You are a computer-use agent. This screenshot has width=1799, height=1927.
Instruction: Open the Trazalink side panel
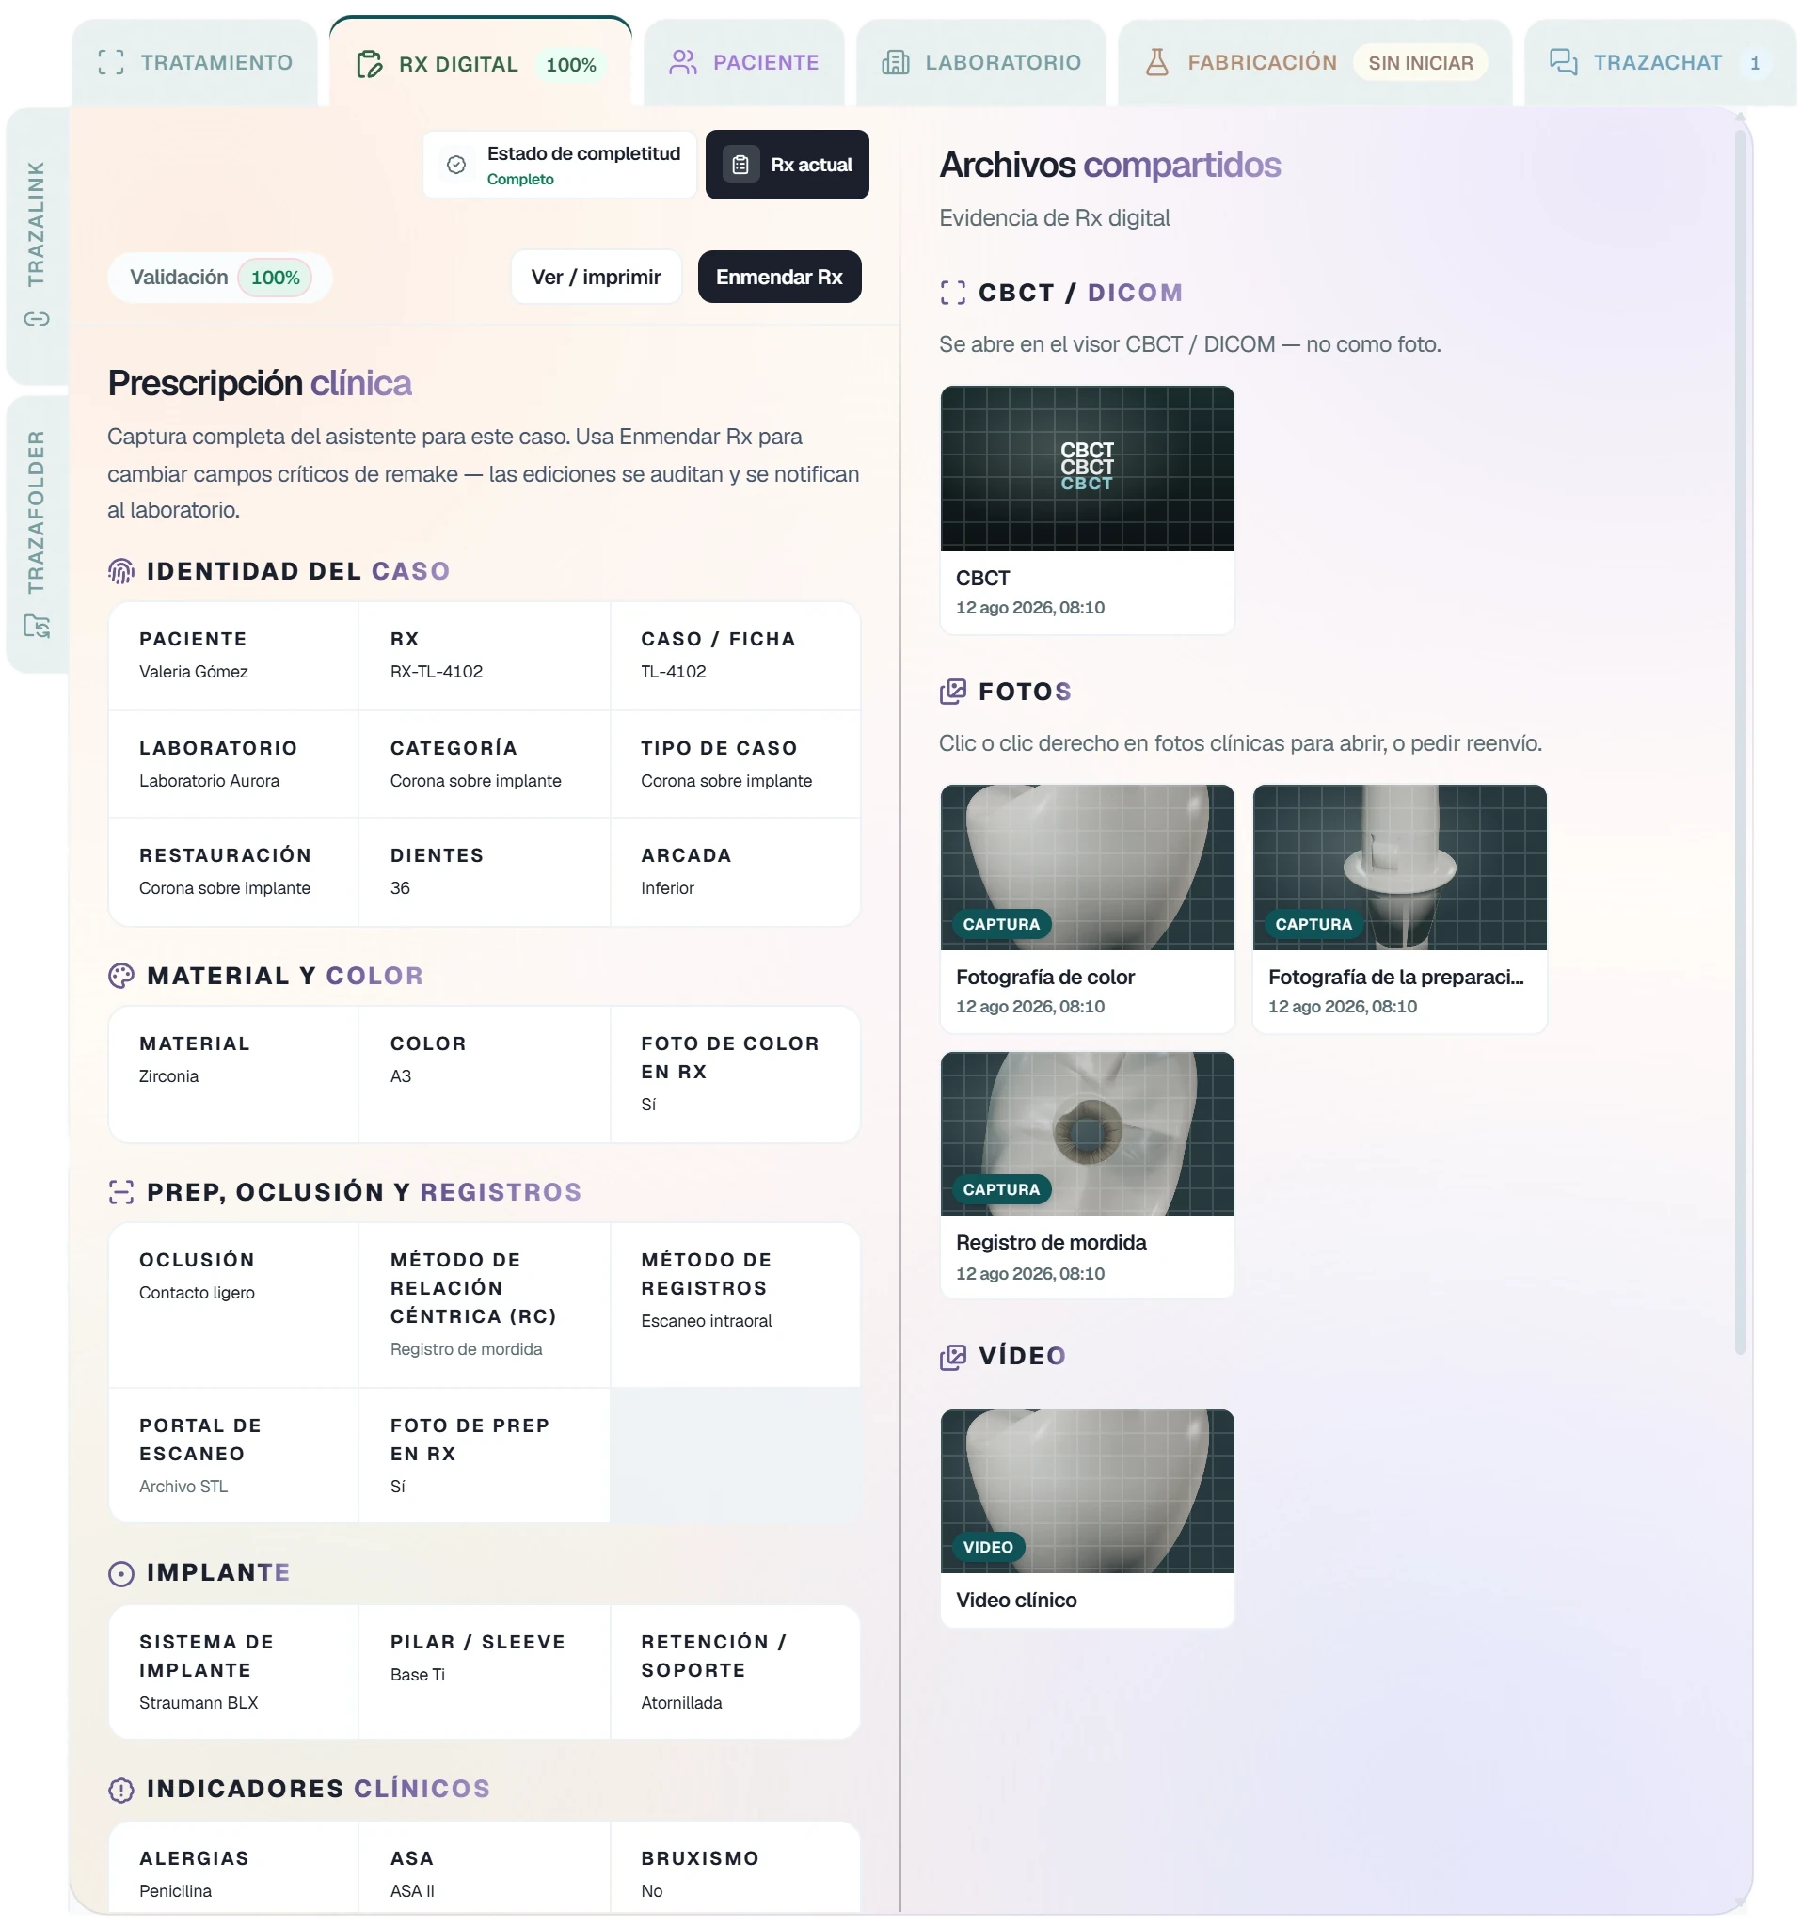point(37,246)
